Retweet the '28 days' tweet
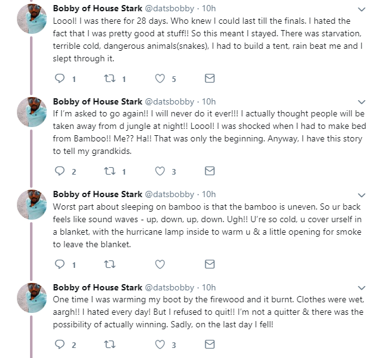This screenshot has width=385, height=358. (111, 79)
